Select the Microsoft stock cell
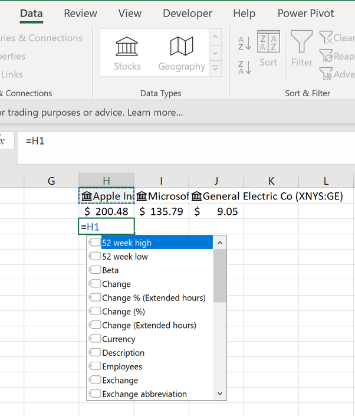 (x=162, y=196)
